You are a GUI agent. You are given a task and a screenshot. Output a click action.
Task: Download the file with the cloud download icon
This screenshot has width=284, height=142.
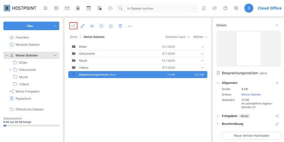102,26
